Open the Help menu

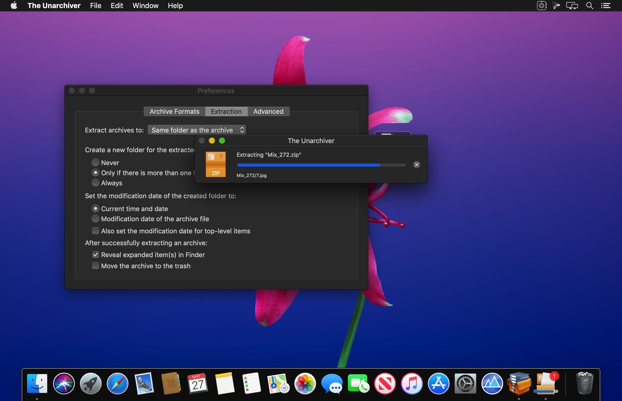pyautogui.click(x=175, y=6)
